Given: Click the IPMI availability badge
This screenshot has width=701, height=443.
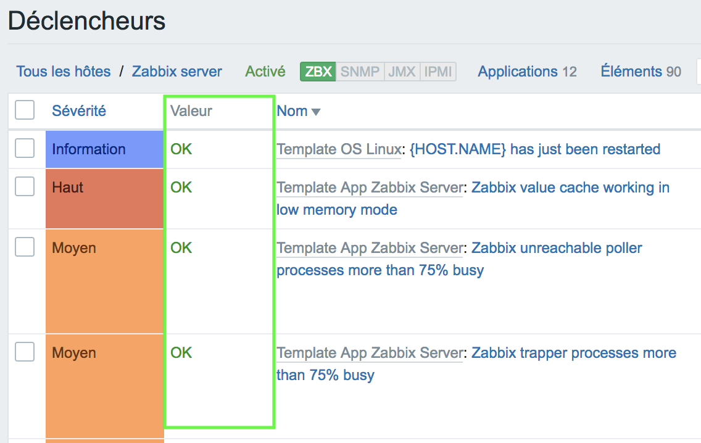Looking at the screenshot, I should (x=438, y=72).
